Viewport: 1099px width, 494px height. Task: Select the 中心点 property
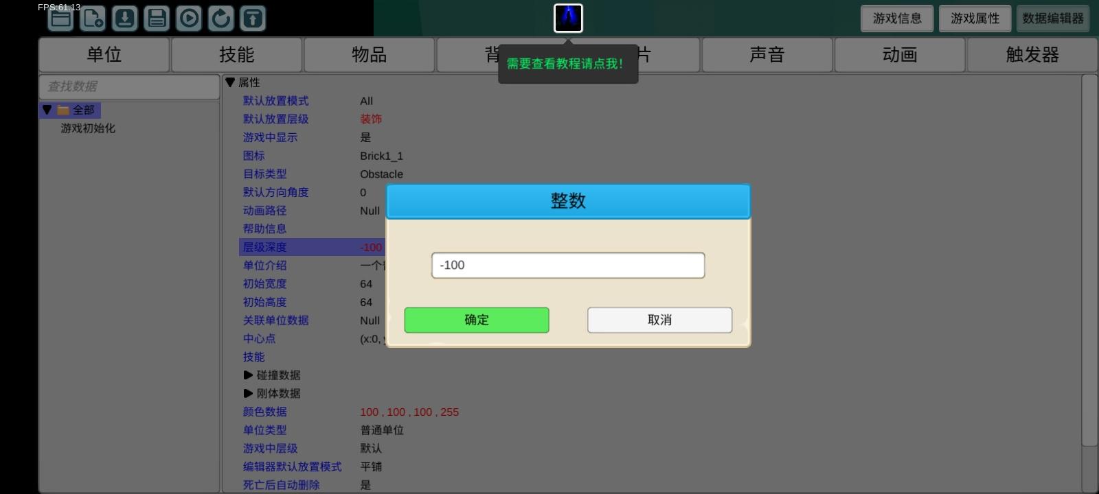click(x=259, y=339)
